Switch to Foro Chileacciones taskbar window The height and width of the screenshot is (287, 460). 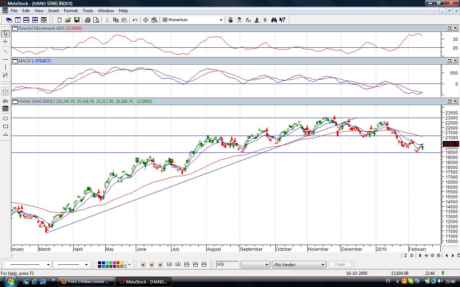tap(86, 282)
